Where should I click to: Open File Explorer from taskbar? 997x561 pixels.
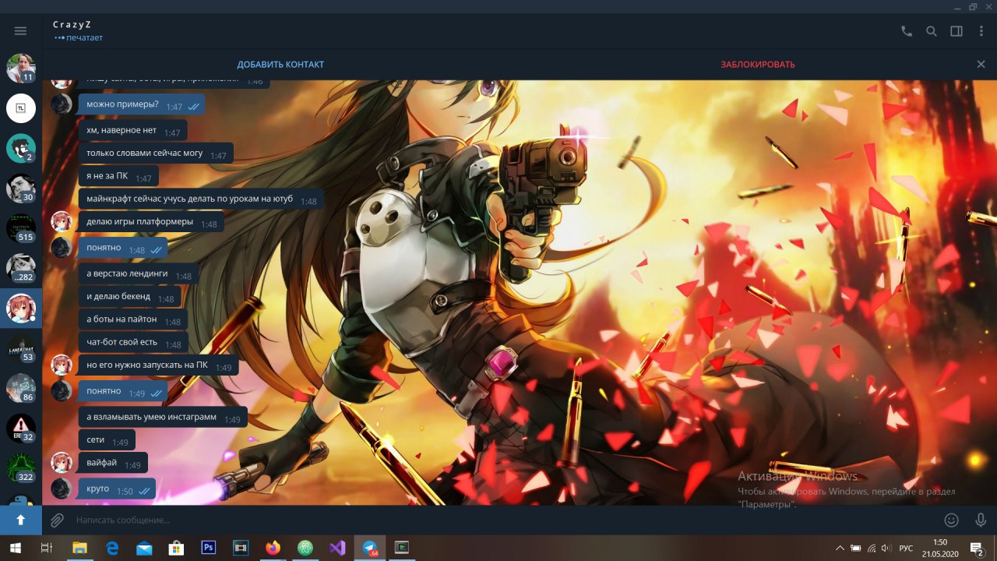coord(79,548)
